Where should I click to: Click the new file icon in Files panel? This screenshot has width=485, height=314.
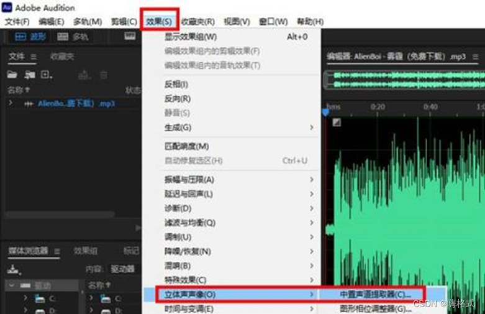pyautogui.click(x=46, y=75)
